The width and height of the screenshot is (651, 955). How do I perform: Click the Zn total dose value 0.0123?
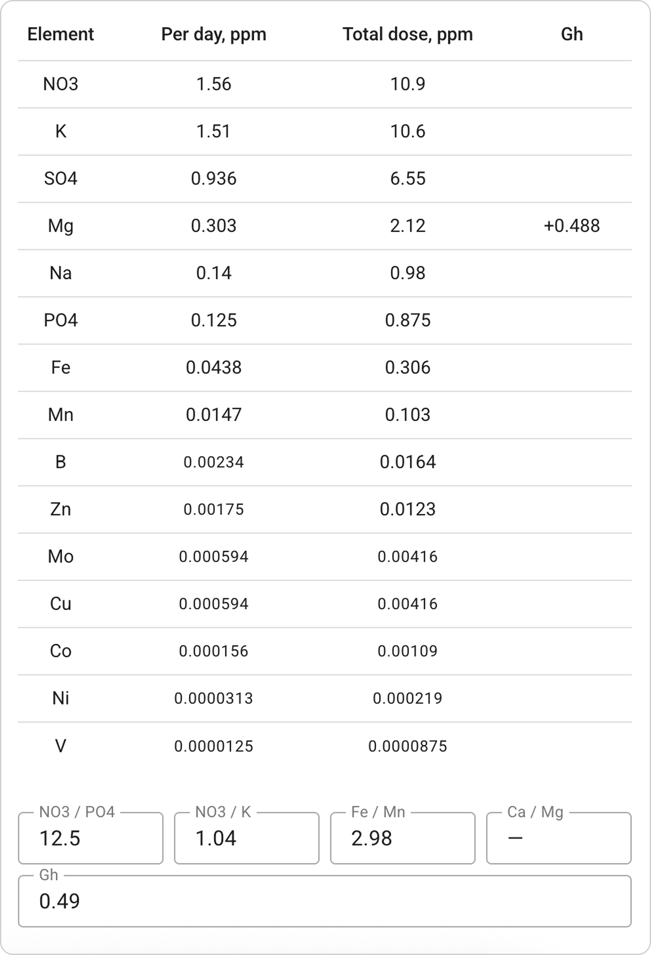tap(408, 509)
